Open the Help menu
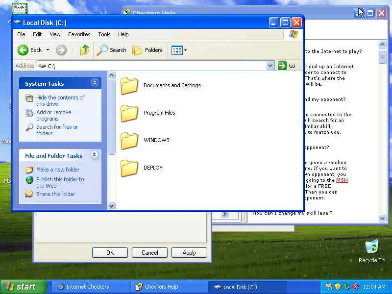This screenshot has width=392, height=294. (x=123, y=34)
